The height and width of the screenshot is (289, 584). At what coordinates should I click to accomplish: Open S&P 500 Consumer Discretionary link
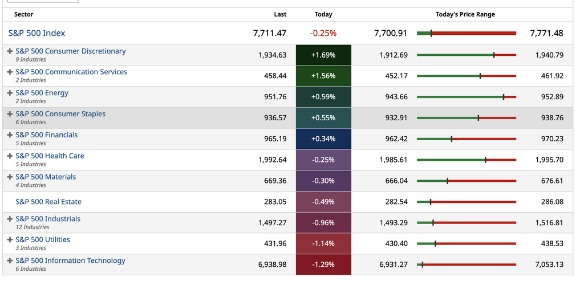pyautogui.click(x=71, y=51)
